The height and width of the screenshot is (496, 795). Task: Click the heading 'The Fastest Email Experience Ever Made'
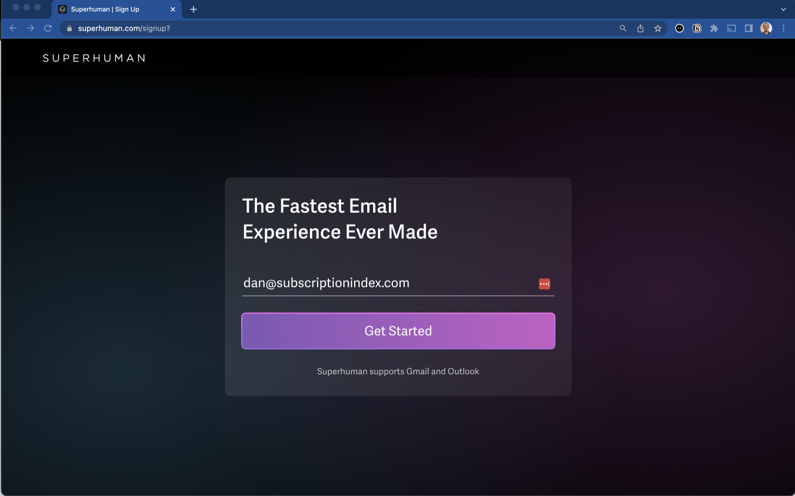(340, 219)
